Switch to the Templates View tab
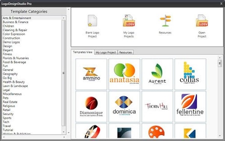The height and width of the screenshot is (141, 225). coord(82,52)
